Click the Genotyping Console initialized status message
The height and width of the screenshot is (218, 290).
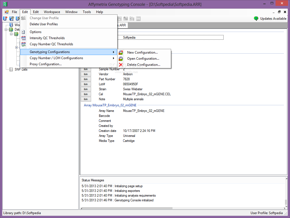pos(117,200)
